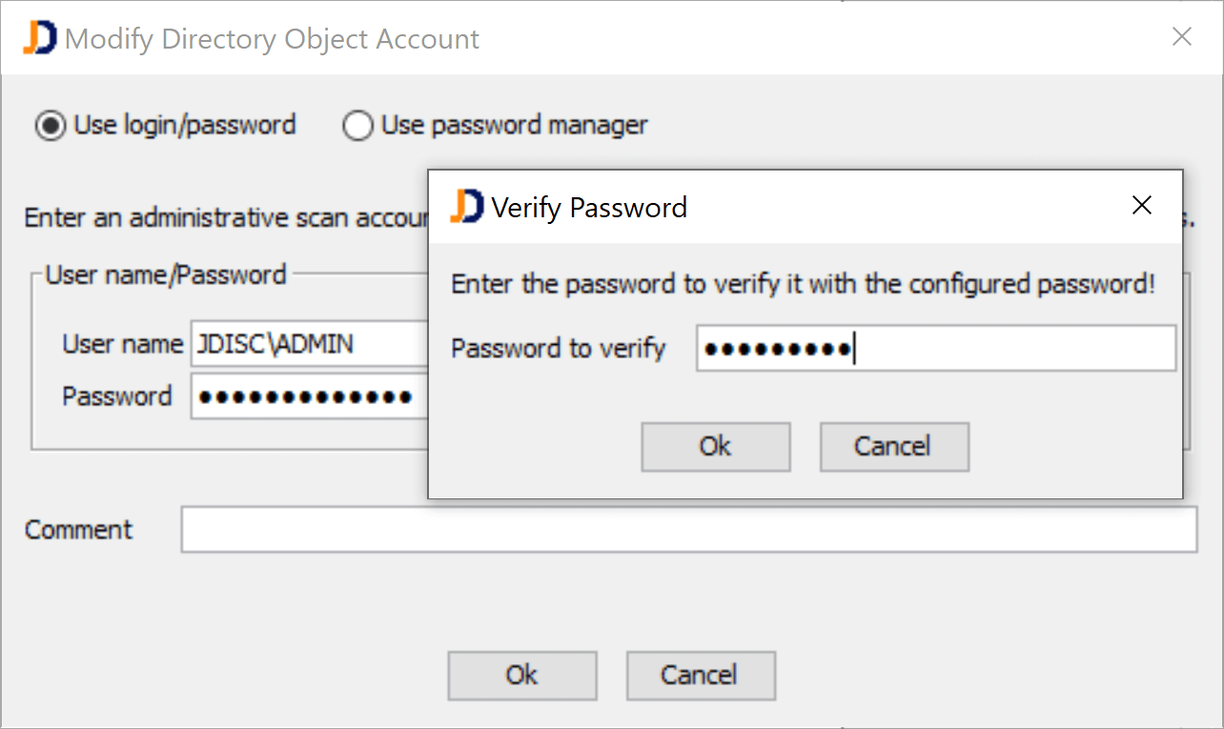Click the Comment label

(x=78, y=530)
